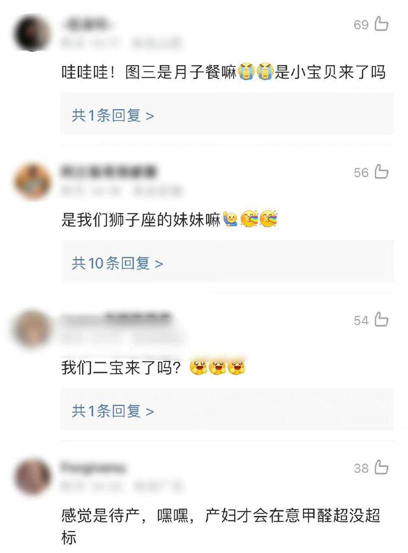Open the first commenter's dark avatar

point(32,33)
